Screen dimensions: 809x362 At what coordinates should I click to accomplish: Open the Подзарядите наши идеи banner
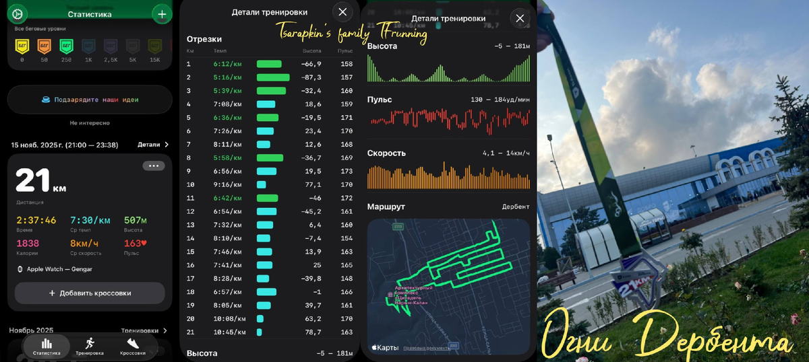coord(90,100)
